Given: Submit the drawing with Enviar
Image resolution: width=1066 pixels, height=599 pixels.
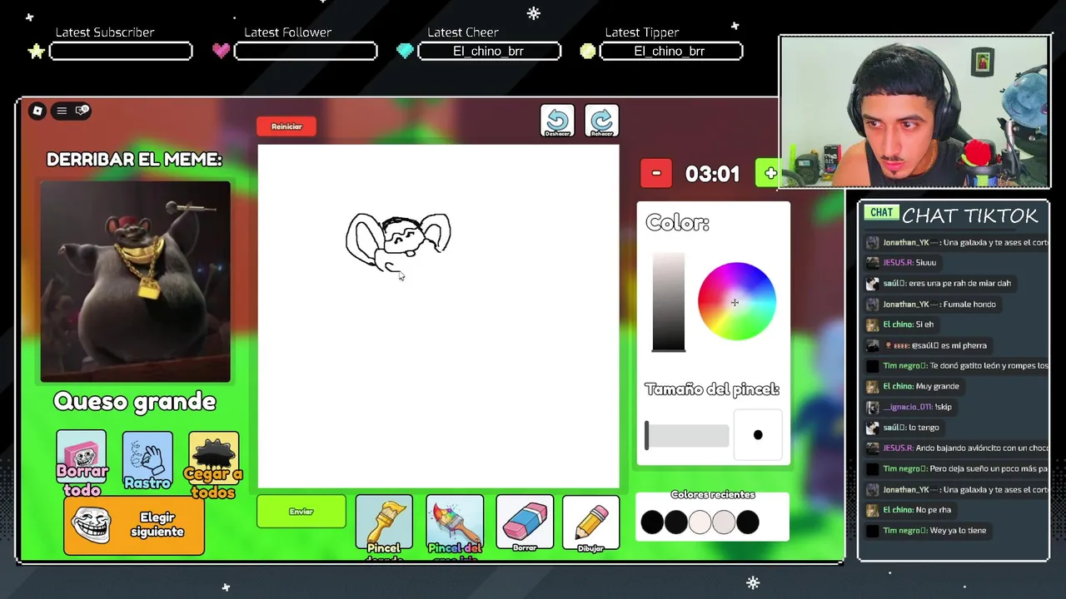Looking at the screenshot, I should 301,512.
